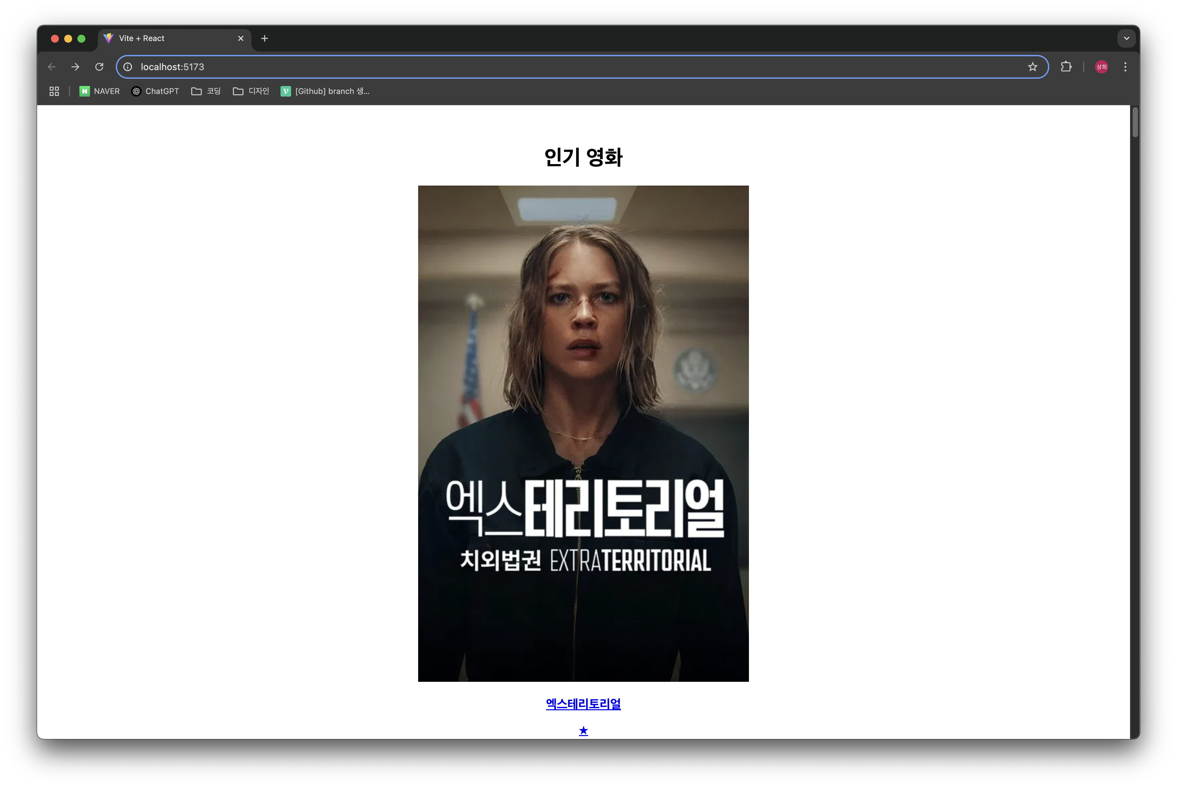Screen dimensions: 1177x788
Task: Close the window with red button
Action: [55, 39]
